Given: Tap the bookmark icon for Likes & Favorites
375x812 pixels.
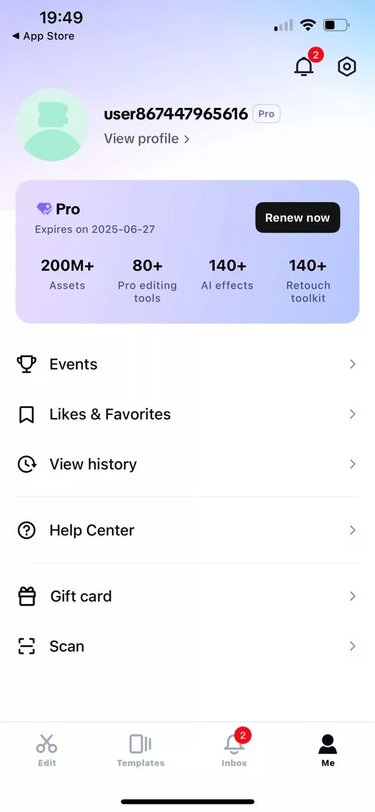Looking at the screenshot, I should [x=26, y=414].
